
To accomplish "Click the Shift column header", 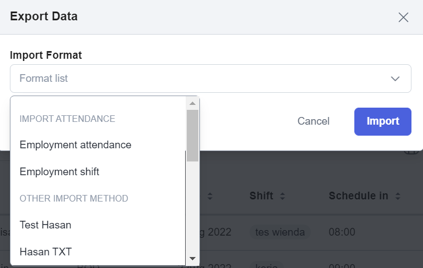I will click(x=261, y=196).
